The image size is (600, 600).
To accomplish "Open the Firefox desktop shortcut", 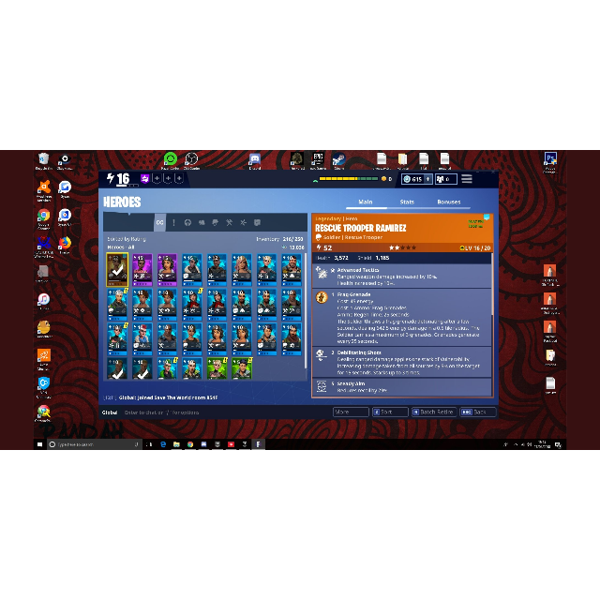I will (65, 246).
